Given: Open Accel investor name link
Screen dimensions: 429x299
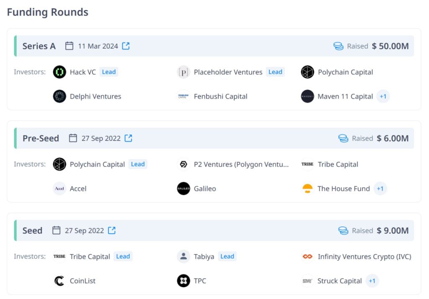Looking at the screenshot, I should click(78, 189).
